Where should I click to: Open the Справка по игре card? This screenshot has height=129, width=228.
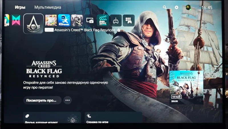(x=113, y=118)
